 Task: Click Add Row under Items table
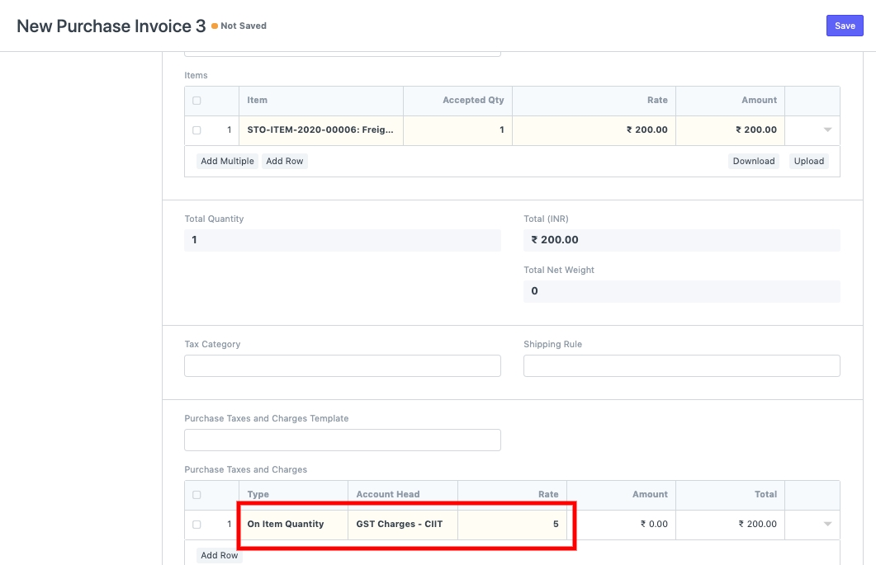pos(284,162)
